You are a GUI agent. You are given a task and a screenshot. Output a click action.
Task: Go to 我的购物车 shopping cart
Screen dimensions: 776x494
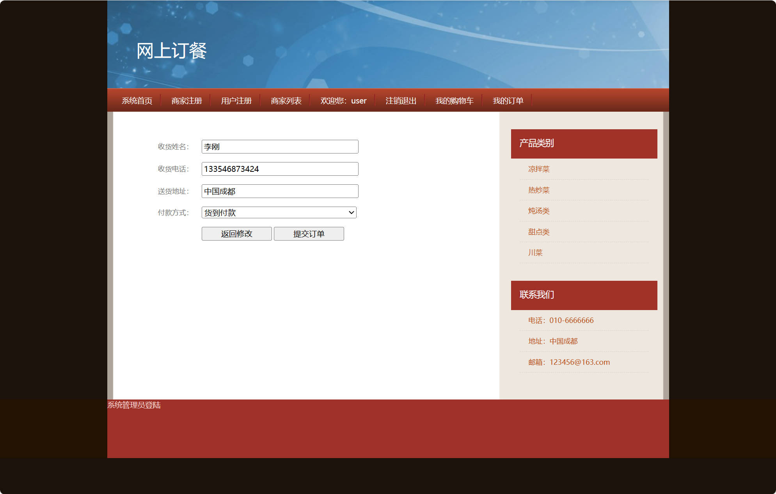point(454,100)
